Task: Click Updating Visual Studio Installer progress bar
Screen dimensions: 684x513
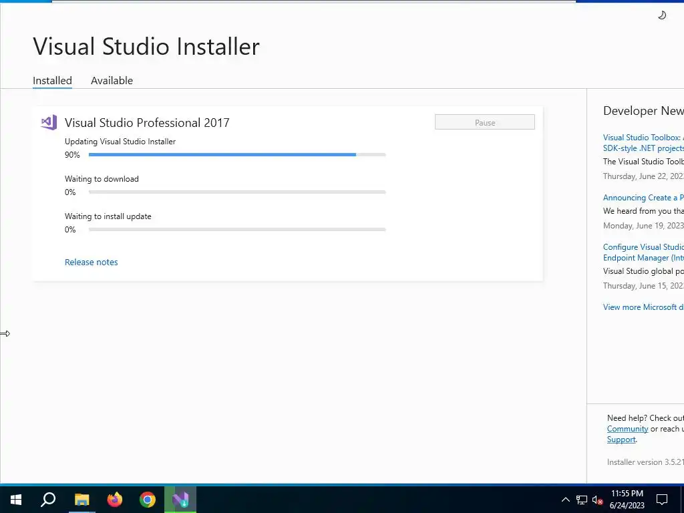Action: [237, 155]
